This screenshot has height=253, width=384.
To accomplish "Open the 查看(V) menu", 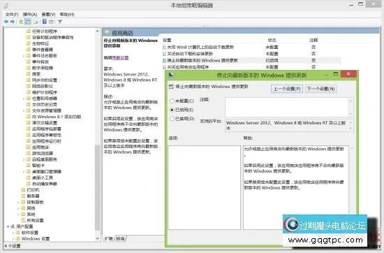I will [48, 15].
